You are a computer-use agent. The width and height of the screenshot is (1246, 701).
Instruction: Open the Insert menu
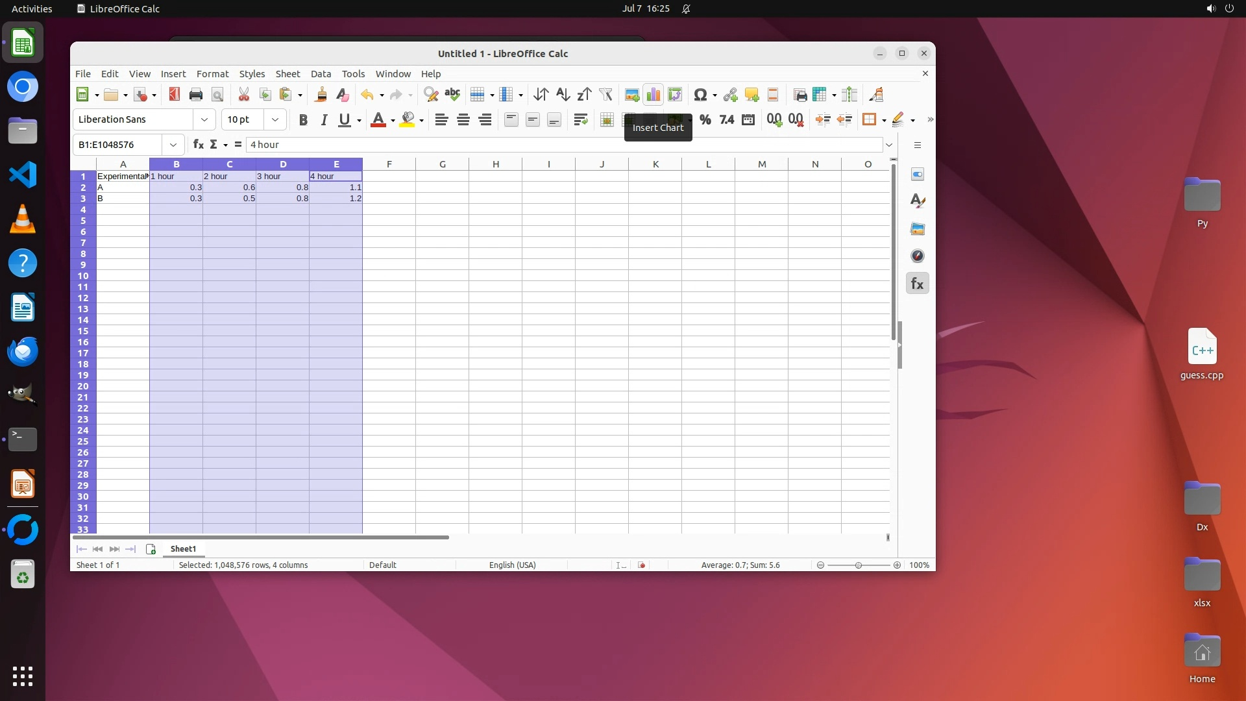point(173,74)
